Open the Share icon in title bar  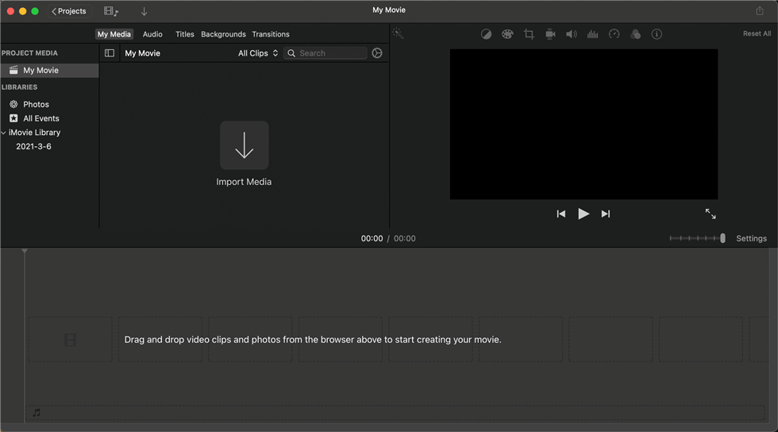tap(759, 10)
